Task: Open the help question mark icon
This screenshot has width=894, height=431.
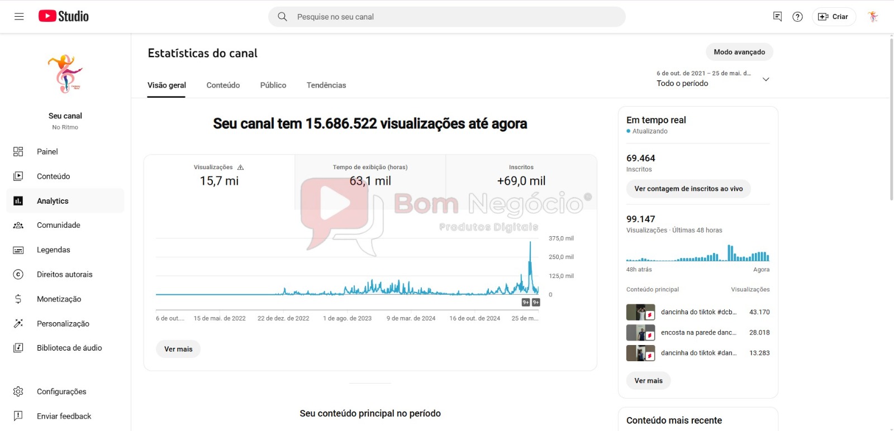Action: 798,17
